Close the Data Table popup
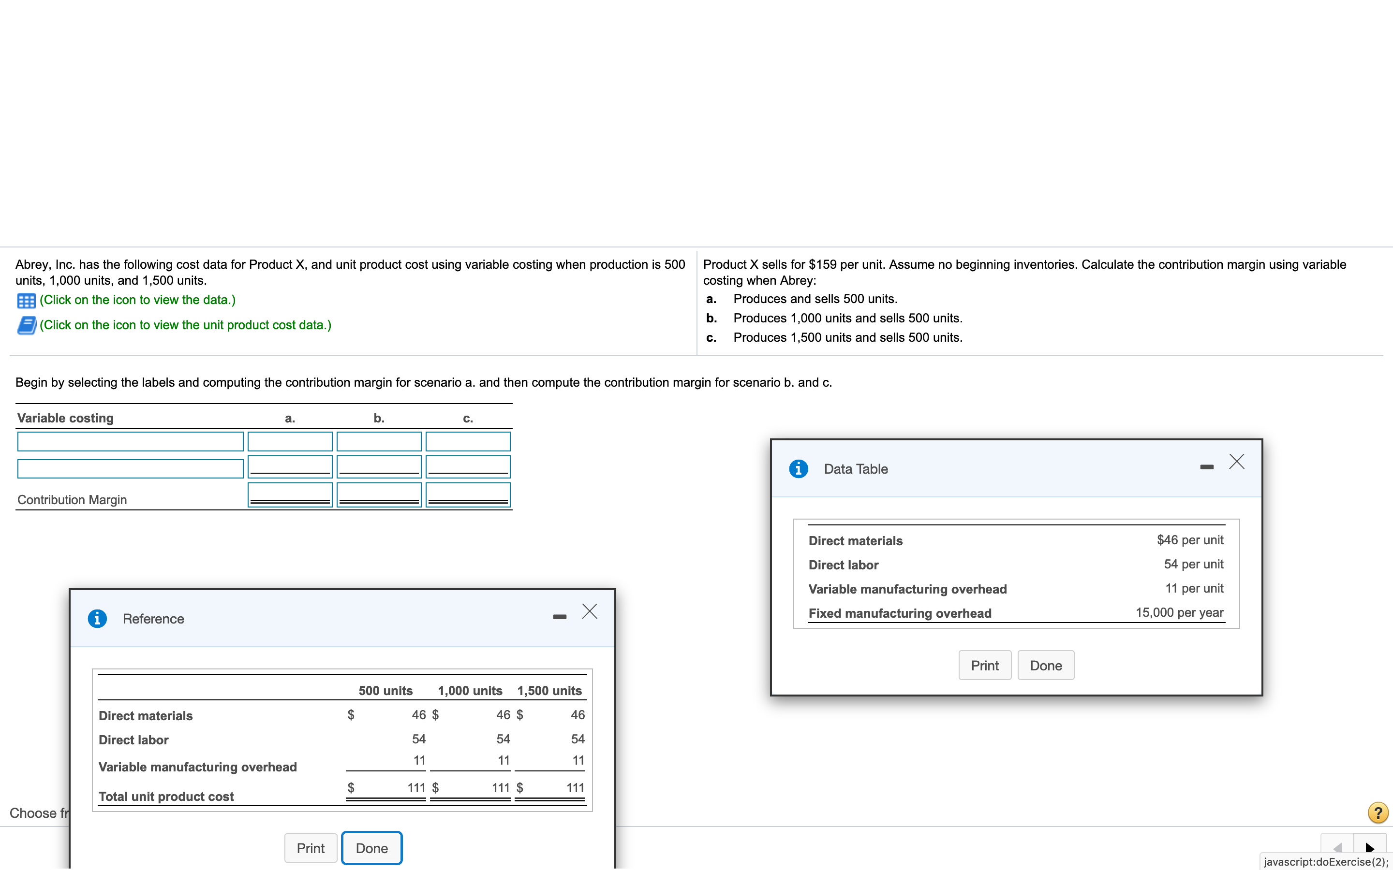1393x870 pixels. click(x=1236, y=462)
